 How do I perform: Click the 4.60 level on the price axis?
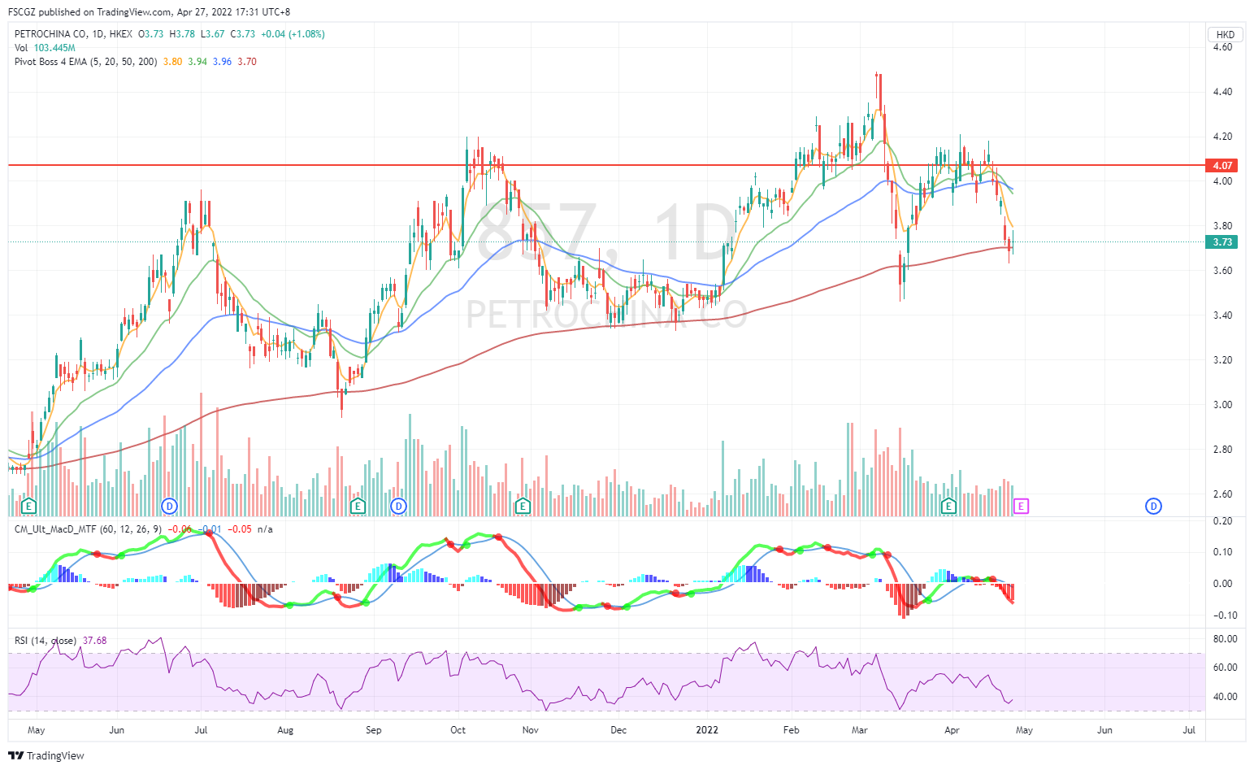coord(1222,47)
